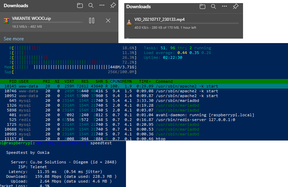Search downloads in left Downloads panel
Image resolution: width=288 pixels, height=187 pixels.
click(x=91, y=5)
